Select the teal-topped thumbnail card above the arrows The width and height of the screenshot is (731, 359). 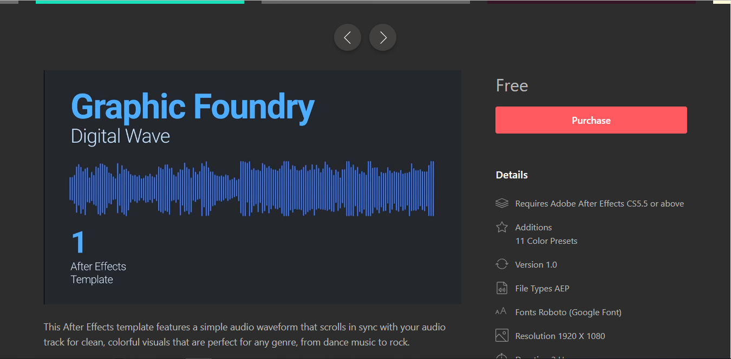pos(140,2)
